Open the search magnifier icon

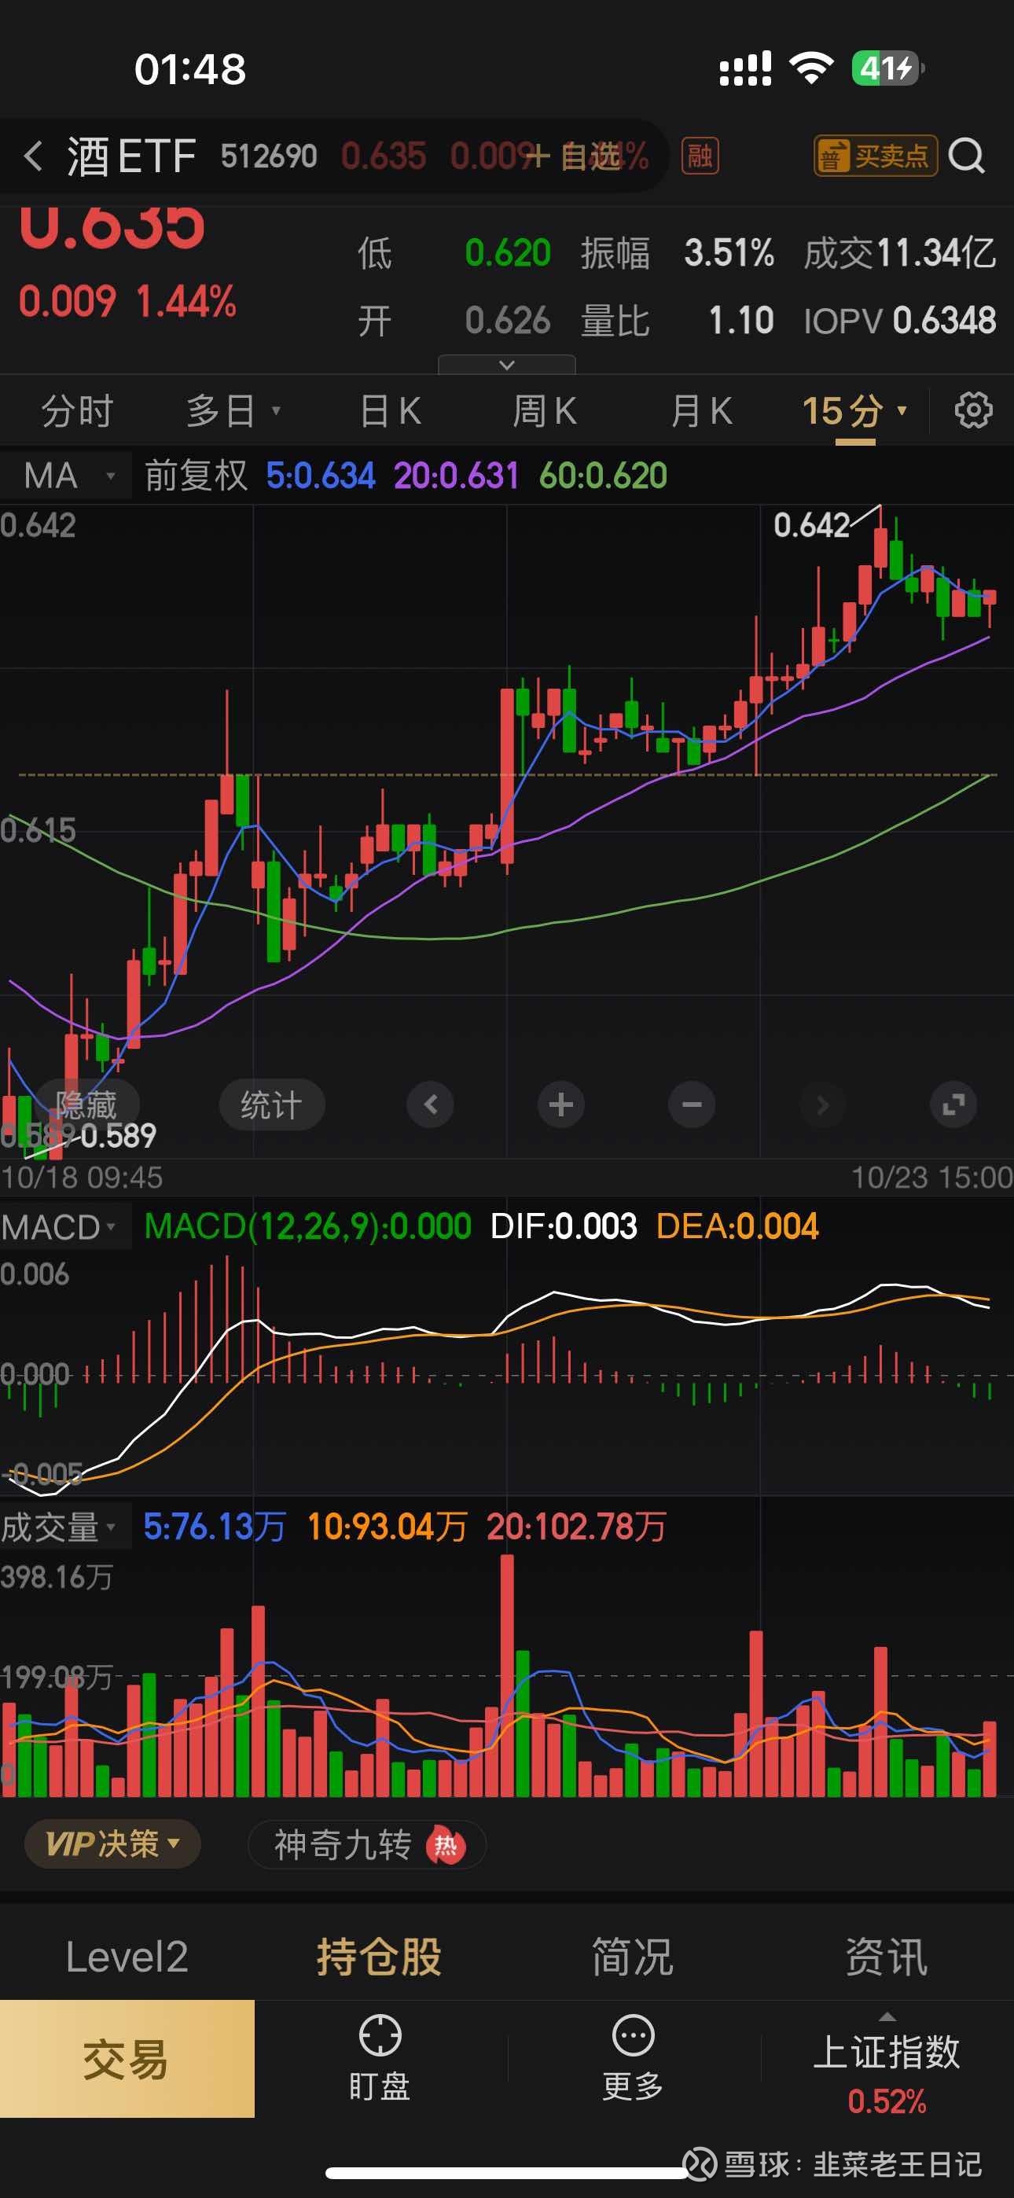966,156
